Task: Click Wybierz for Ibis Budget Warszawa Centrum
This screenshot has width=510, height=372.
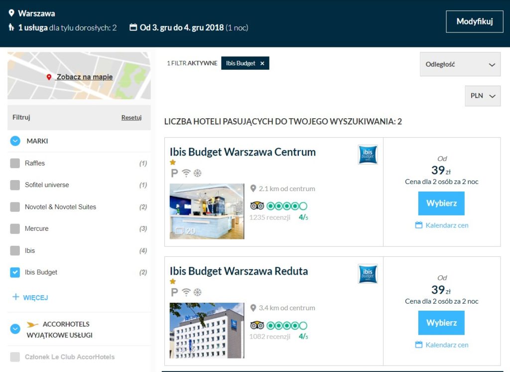Action: (441, 203)
